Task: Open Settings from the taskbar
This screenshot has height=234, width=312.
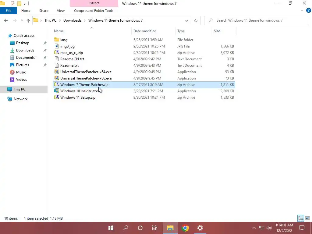Action: tap(200, 228)
